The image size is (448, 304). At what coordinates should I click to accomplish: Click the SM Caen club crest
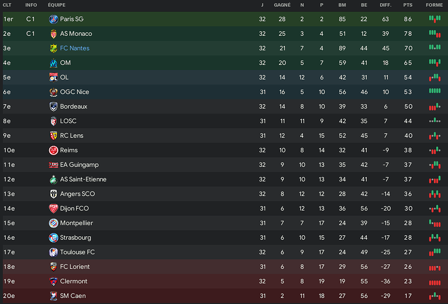pos(53,296)
